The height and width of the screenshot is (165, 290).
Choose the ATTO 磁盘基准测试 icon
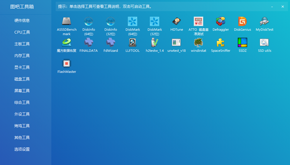point(199,21)
